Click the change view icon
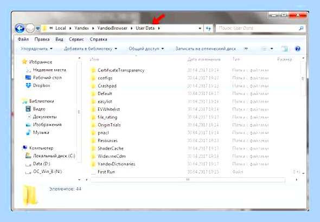 (264, 49)
